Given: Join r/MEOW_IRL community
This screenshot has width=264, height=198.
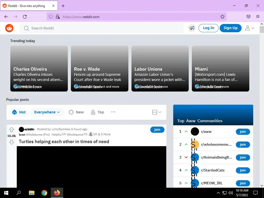Looking at the screenshot, I should (x=243, y=183).
